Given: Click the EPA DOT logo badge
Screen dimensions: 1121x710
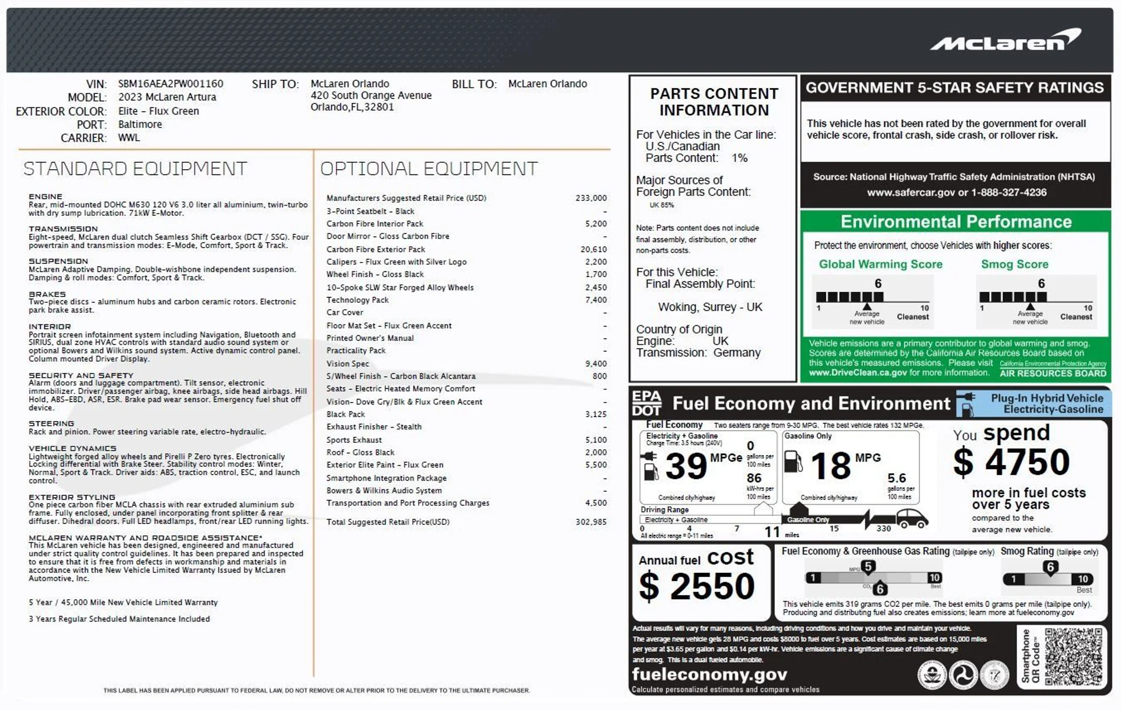Looking at the screenshot, I should tap(646, 404).
